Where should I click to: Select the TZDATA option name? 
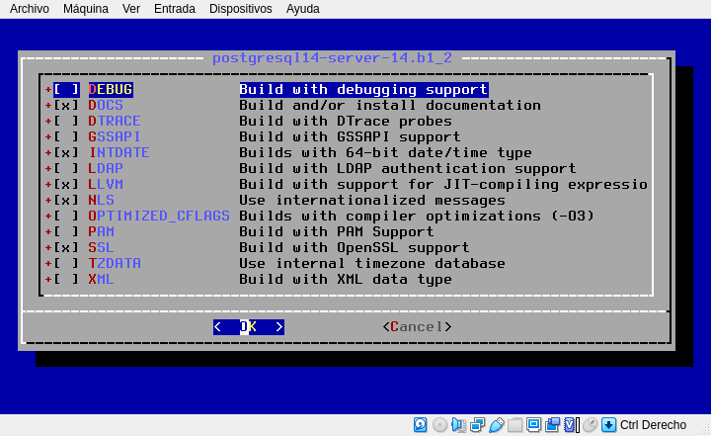click(115, 263)
